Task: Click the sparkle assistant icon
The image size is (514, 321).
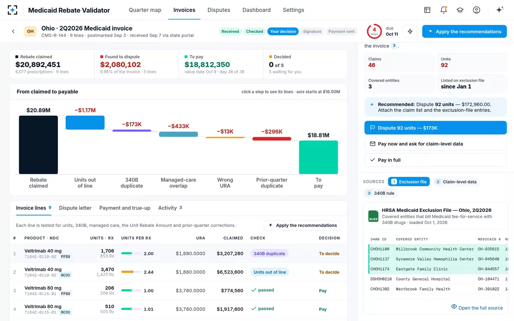Action: pos(500,10)
